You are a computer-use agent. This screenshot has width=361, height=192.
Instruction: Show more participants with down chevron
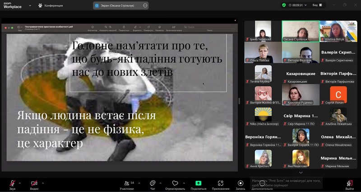(301, 173)
